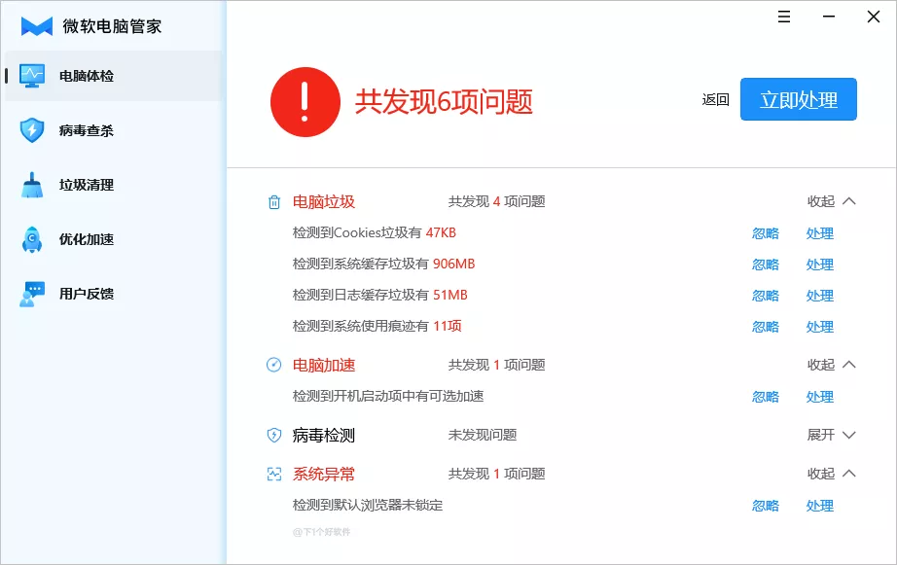This screenshot has height=565, width=897.
Task: Open 优化加速 via the rocket icon
Action: pos(32,239)
